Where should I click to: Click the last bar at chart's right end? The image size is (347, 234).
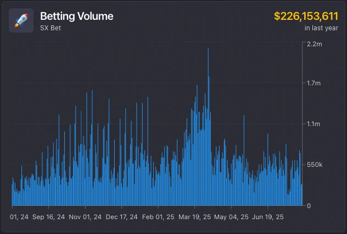click(301, 195)
